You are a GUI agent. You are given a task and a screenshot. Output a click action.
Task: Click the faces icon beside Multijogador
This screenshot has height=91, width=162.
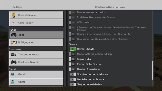(x=14, y=42)
